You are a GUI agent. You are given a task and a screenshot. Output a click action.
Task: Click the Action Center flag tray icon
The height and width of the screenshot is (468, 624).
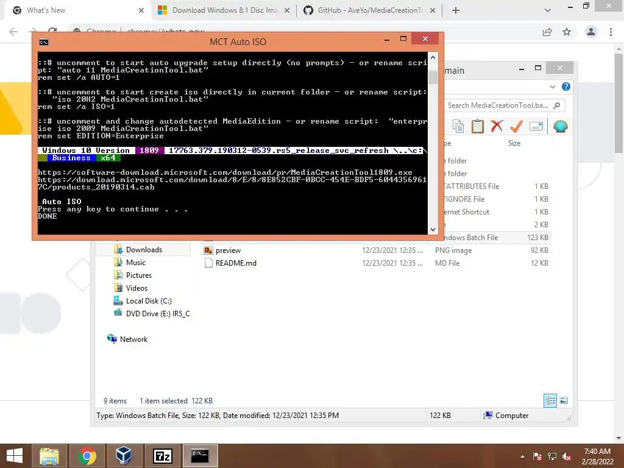tap(537, 456)
